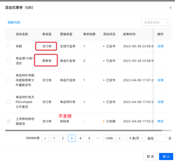Click 商家券 cell in 单品满10减1 row
The image size is (175, 162).
click(x=47, y=61)
